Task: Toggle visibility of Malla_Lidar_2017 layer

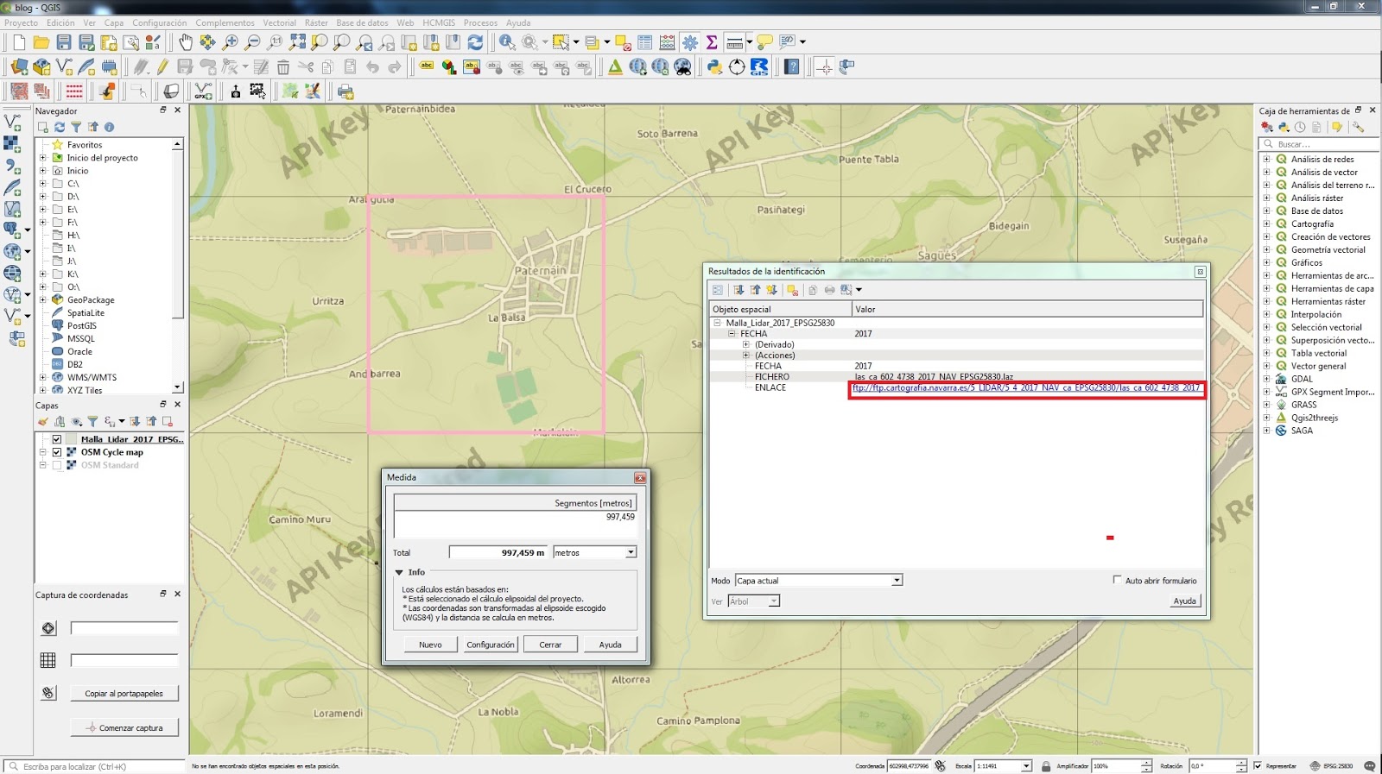Action: 57,439
